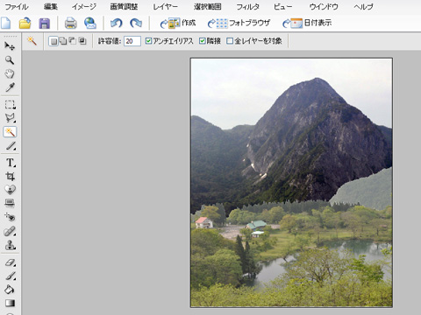Click the tolerance (許容値) value field

(132, 41)
